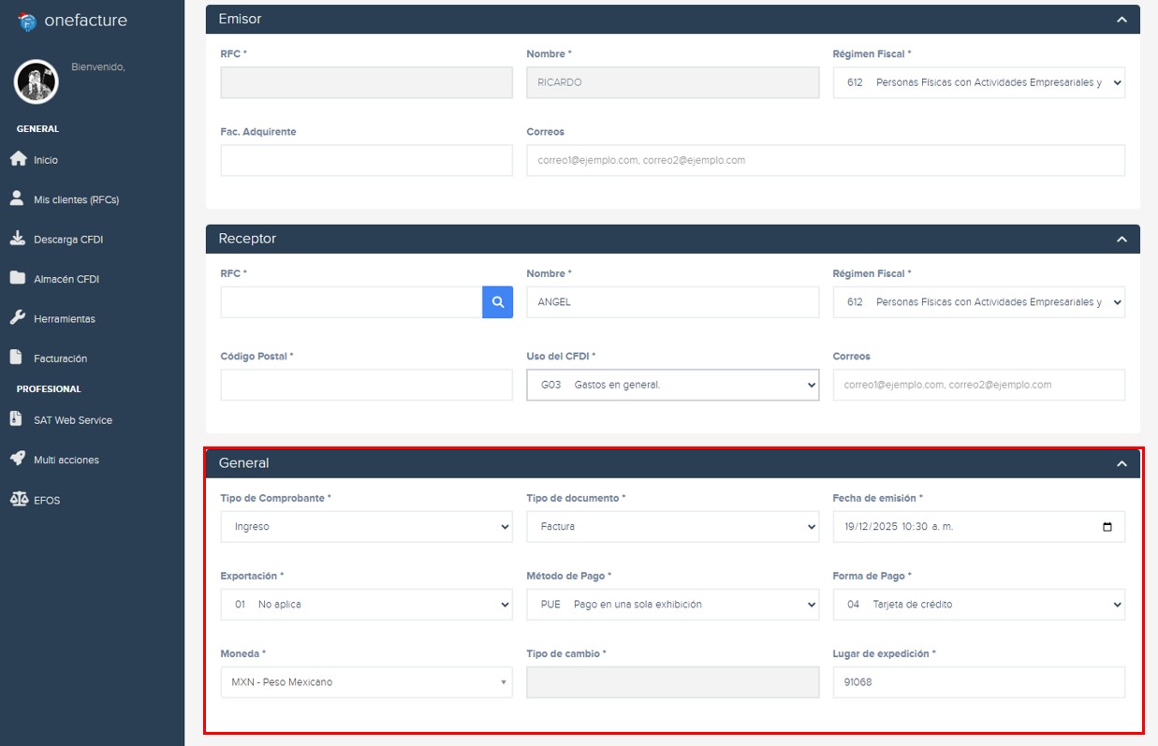Click the user profile avatar picture
Screen dimensions: 1158x746
[x=37, y=82]
